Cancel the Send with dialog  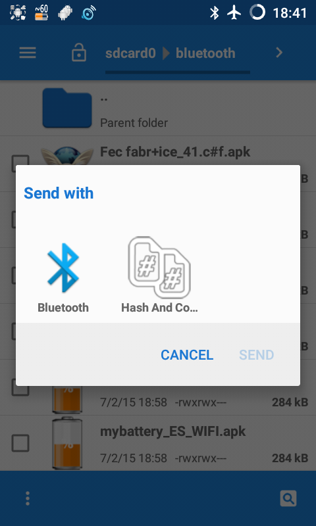pos(187,355)
